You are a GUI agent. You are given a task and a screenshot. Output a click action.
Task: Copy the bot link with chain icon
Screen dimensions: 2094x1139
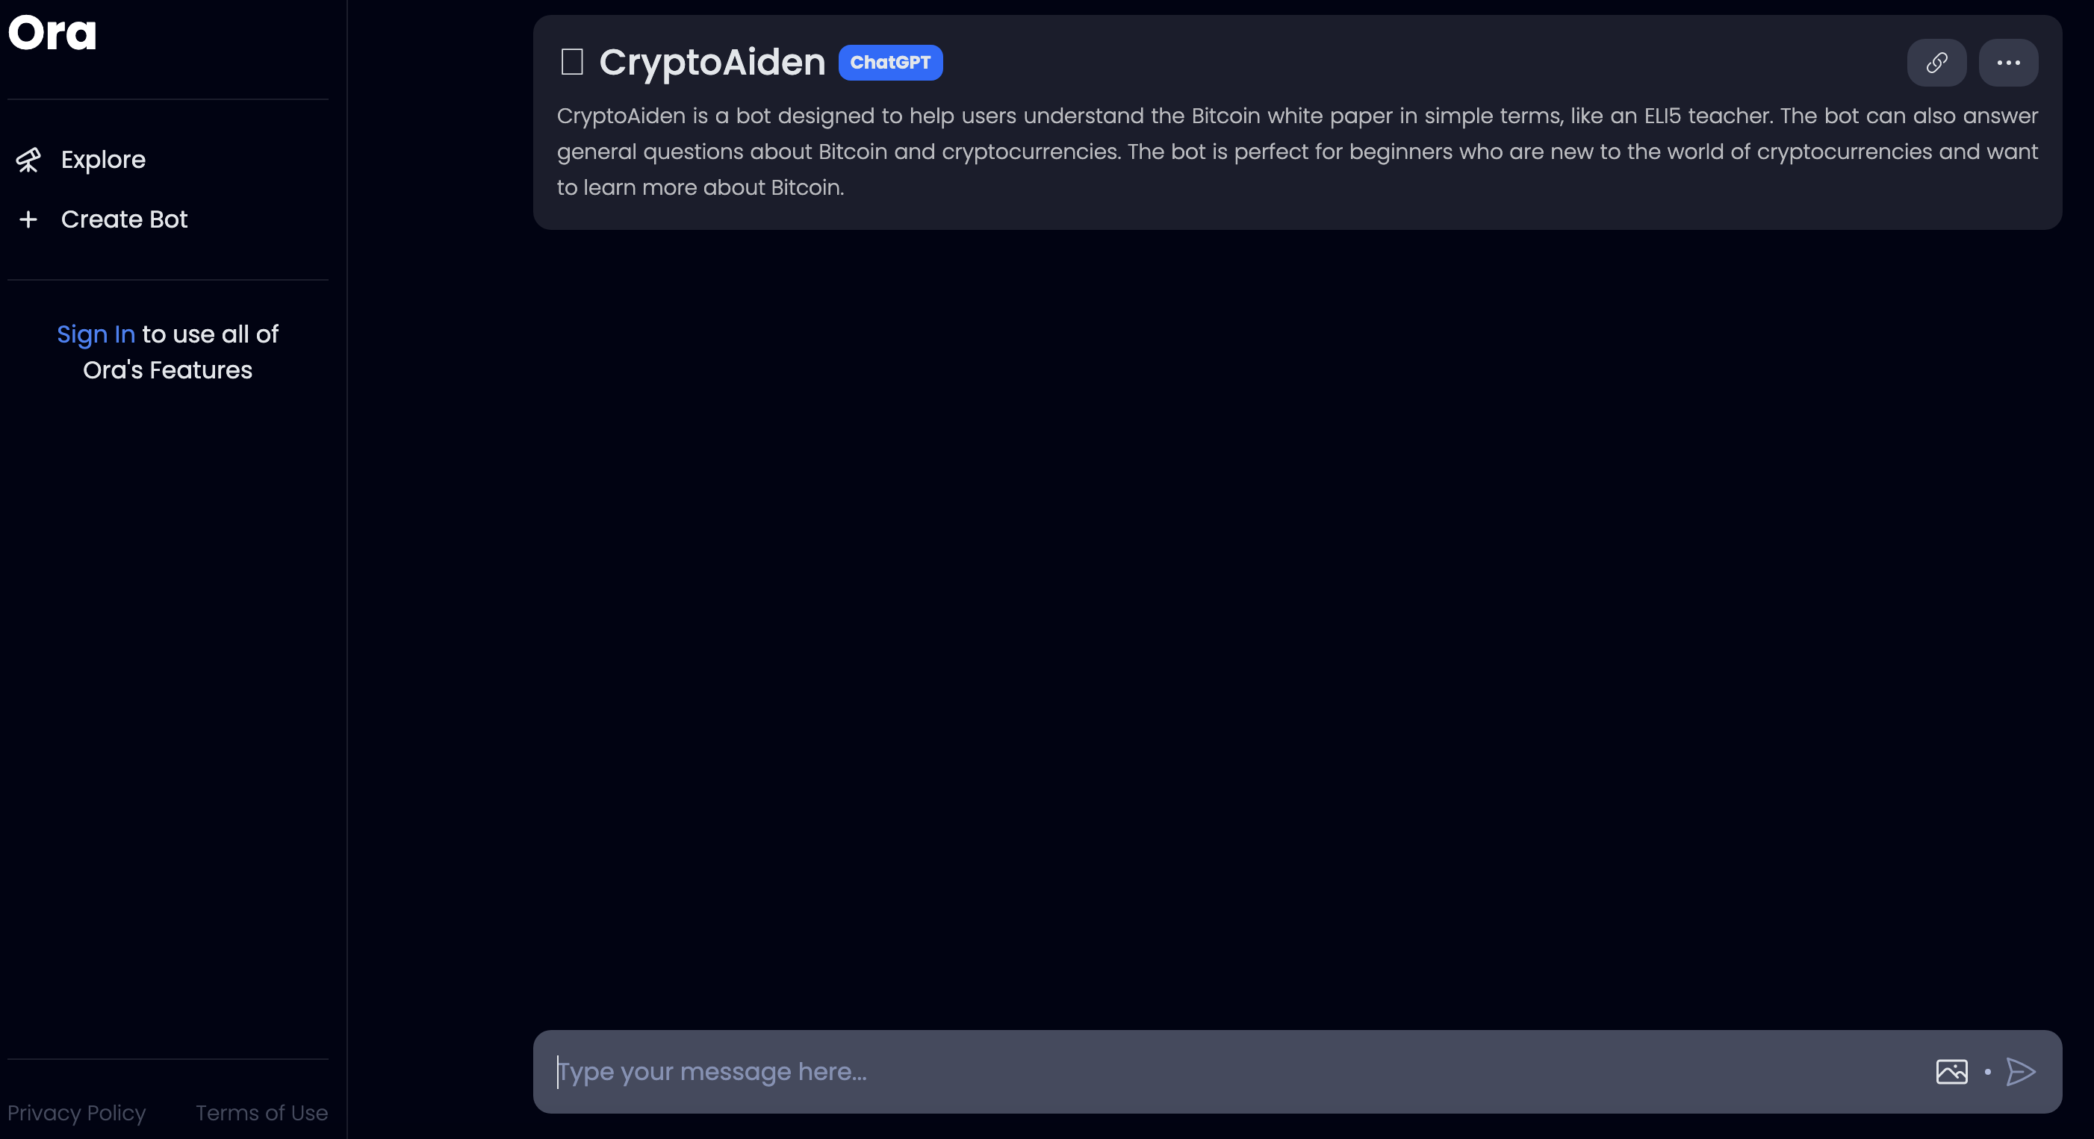pyautogui.click(x=1936, y=63)
